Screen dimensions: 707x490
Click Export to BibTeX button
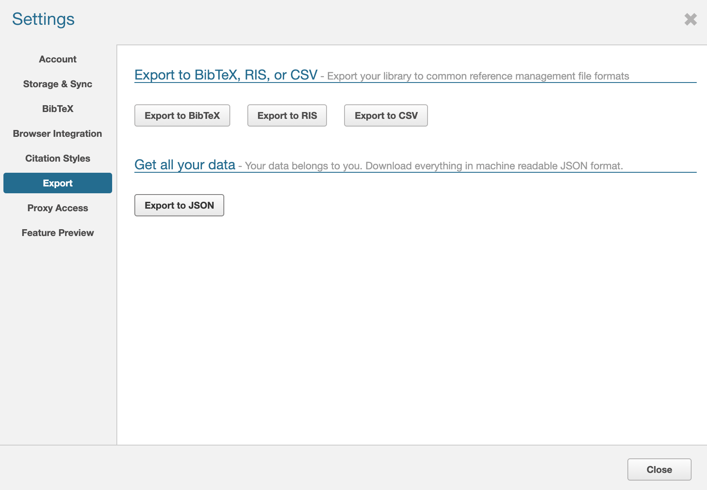(x=182, y=115)
